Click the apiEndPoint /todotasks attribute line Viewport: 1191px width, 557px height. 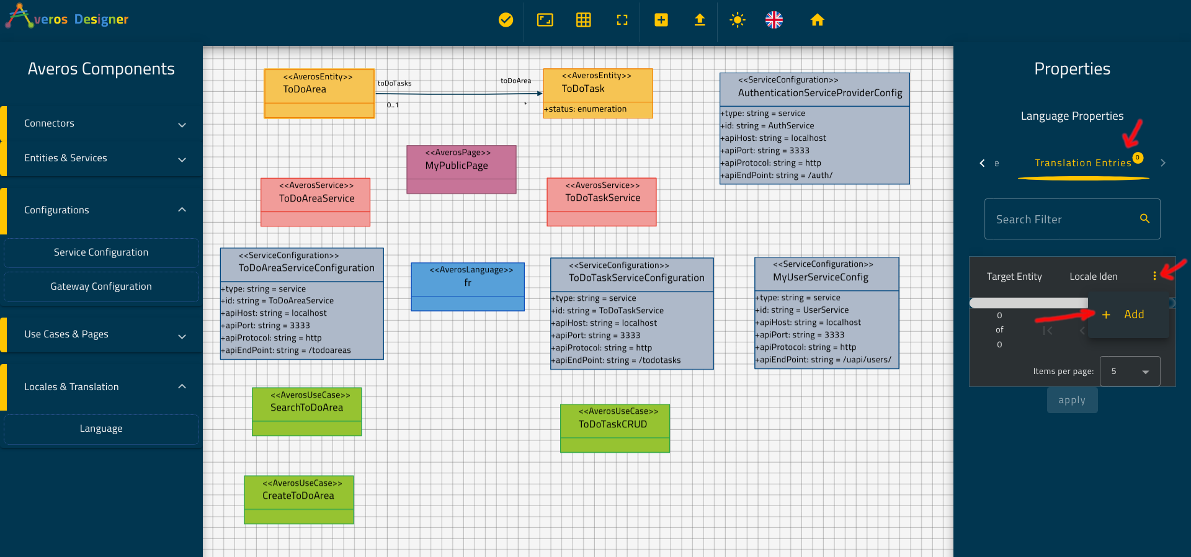coord(616,360)
